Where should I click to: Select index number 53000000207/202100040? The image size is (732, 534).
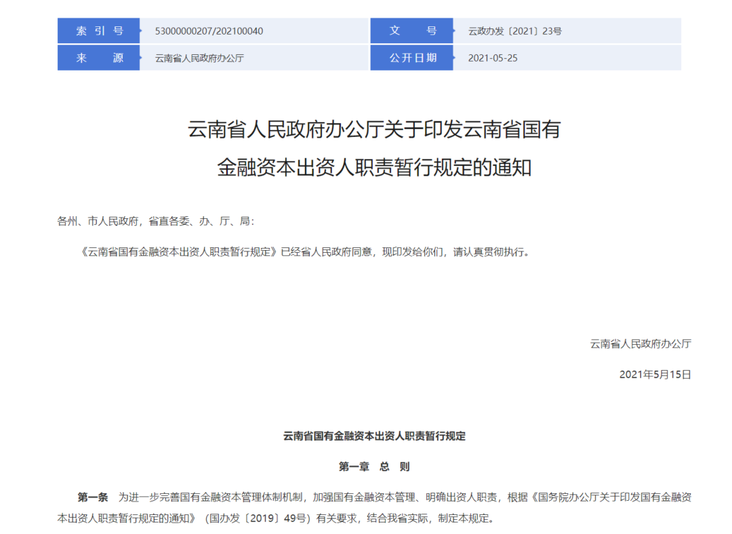pos(209,31)
